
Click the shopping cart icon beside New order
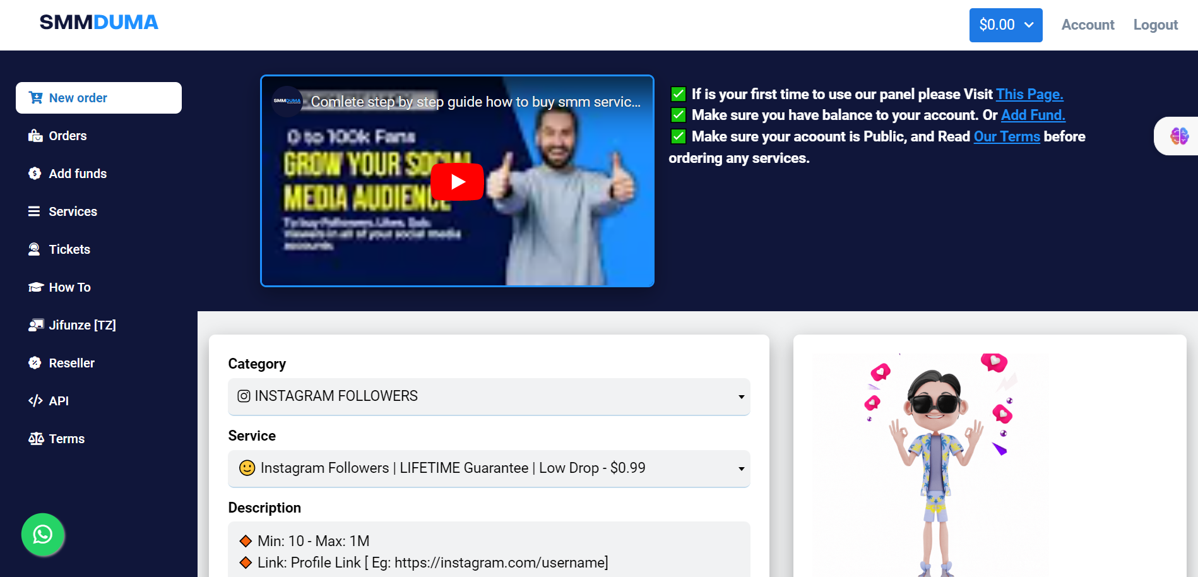point(36,98)
